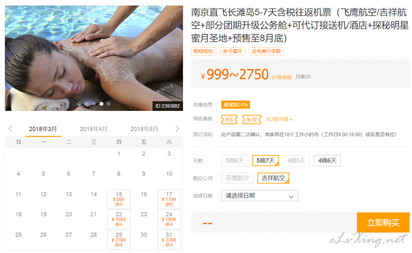Pick March 17 priced ¥1799

pyautogui.click(x=169, y=199)
